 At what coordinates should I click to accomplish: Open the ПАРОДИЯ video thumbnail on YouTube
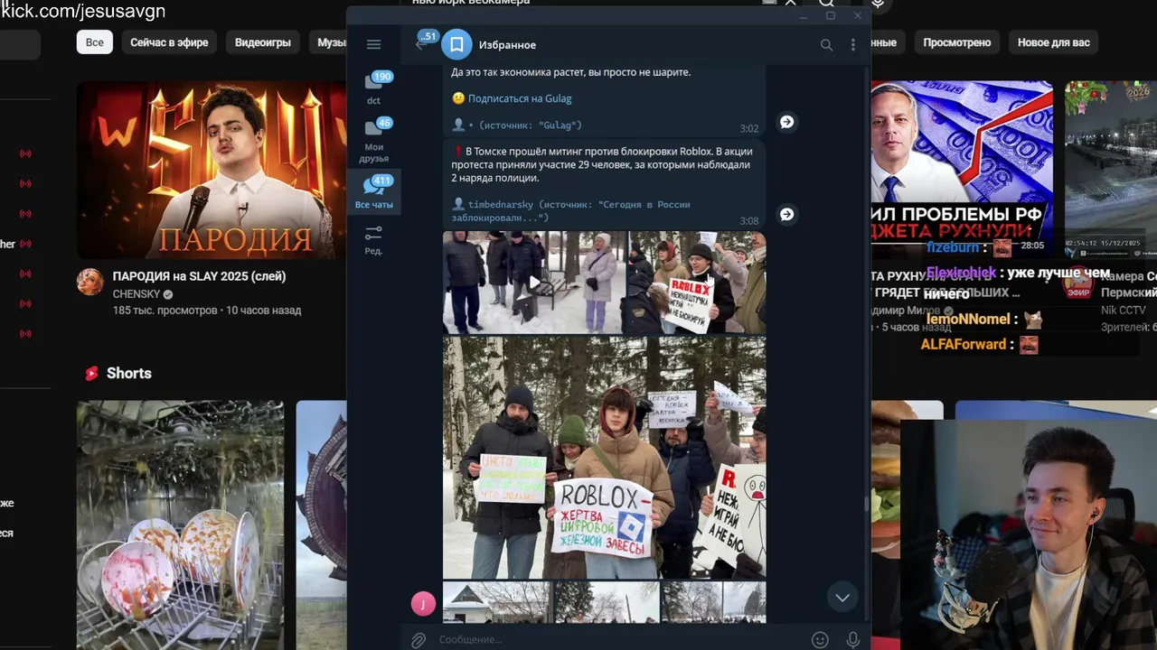coord(212,170)
